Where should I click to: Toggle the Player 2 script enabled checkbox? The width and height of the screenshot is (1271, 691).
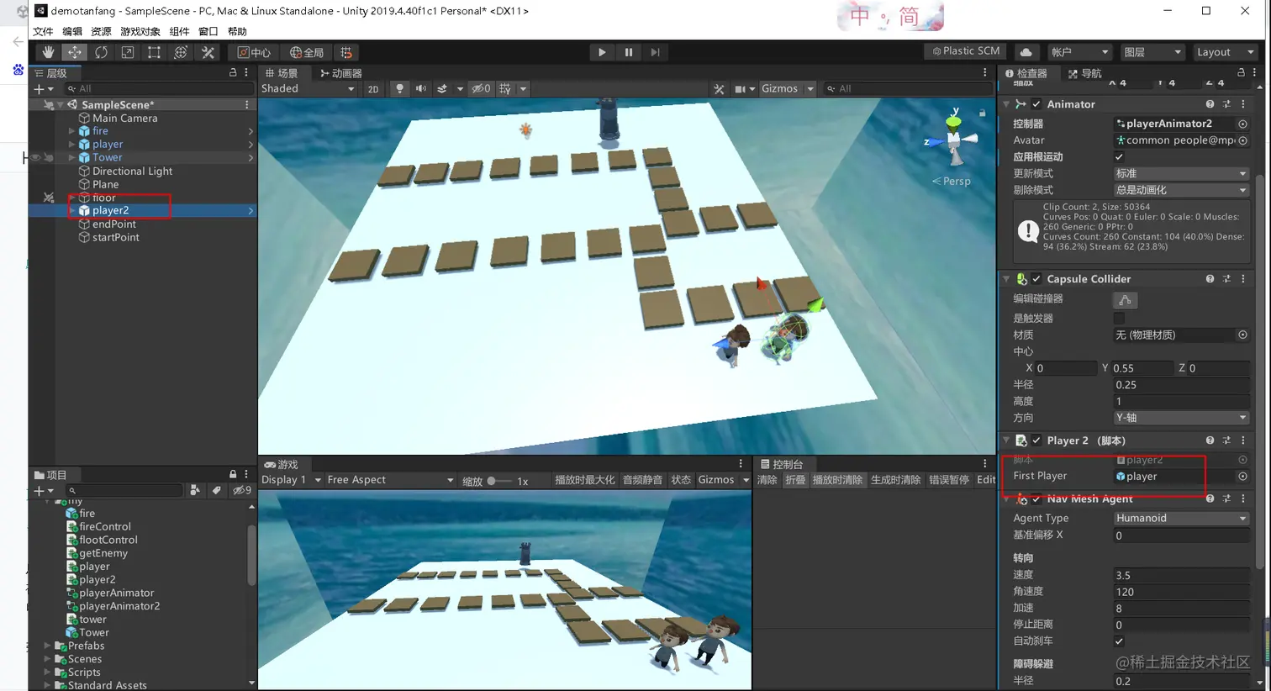point(1036,440)
